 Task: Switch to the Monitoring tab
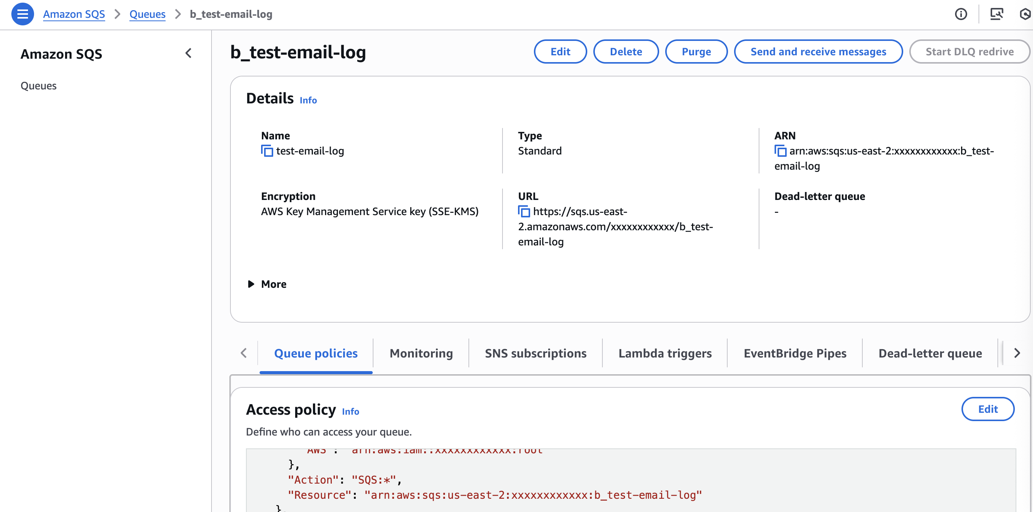point(421,353)
